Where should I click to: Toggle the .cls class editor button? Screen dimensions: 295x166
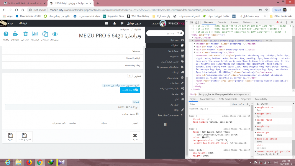pos(241,104)
